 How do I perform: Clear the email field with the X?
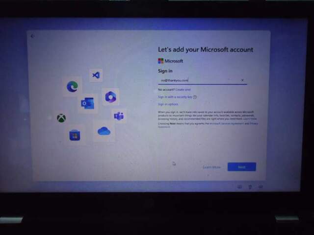coord(242,80)
